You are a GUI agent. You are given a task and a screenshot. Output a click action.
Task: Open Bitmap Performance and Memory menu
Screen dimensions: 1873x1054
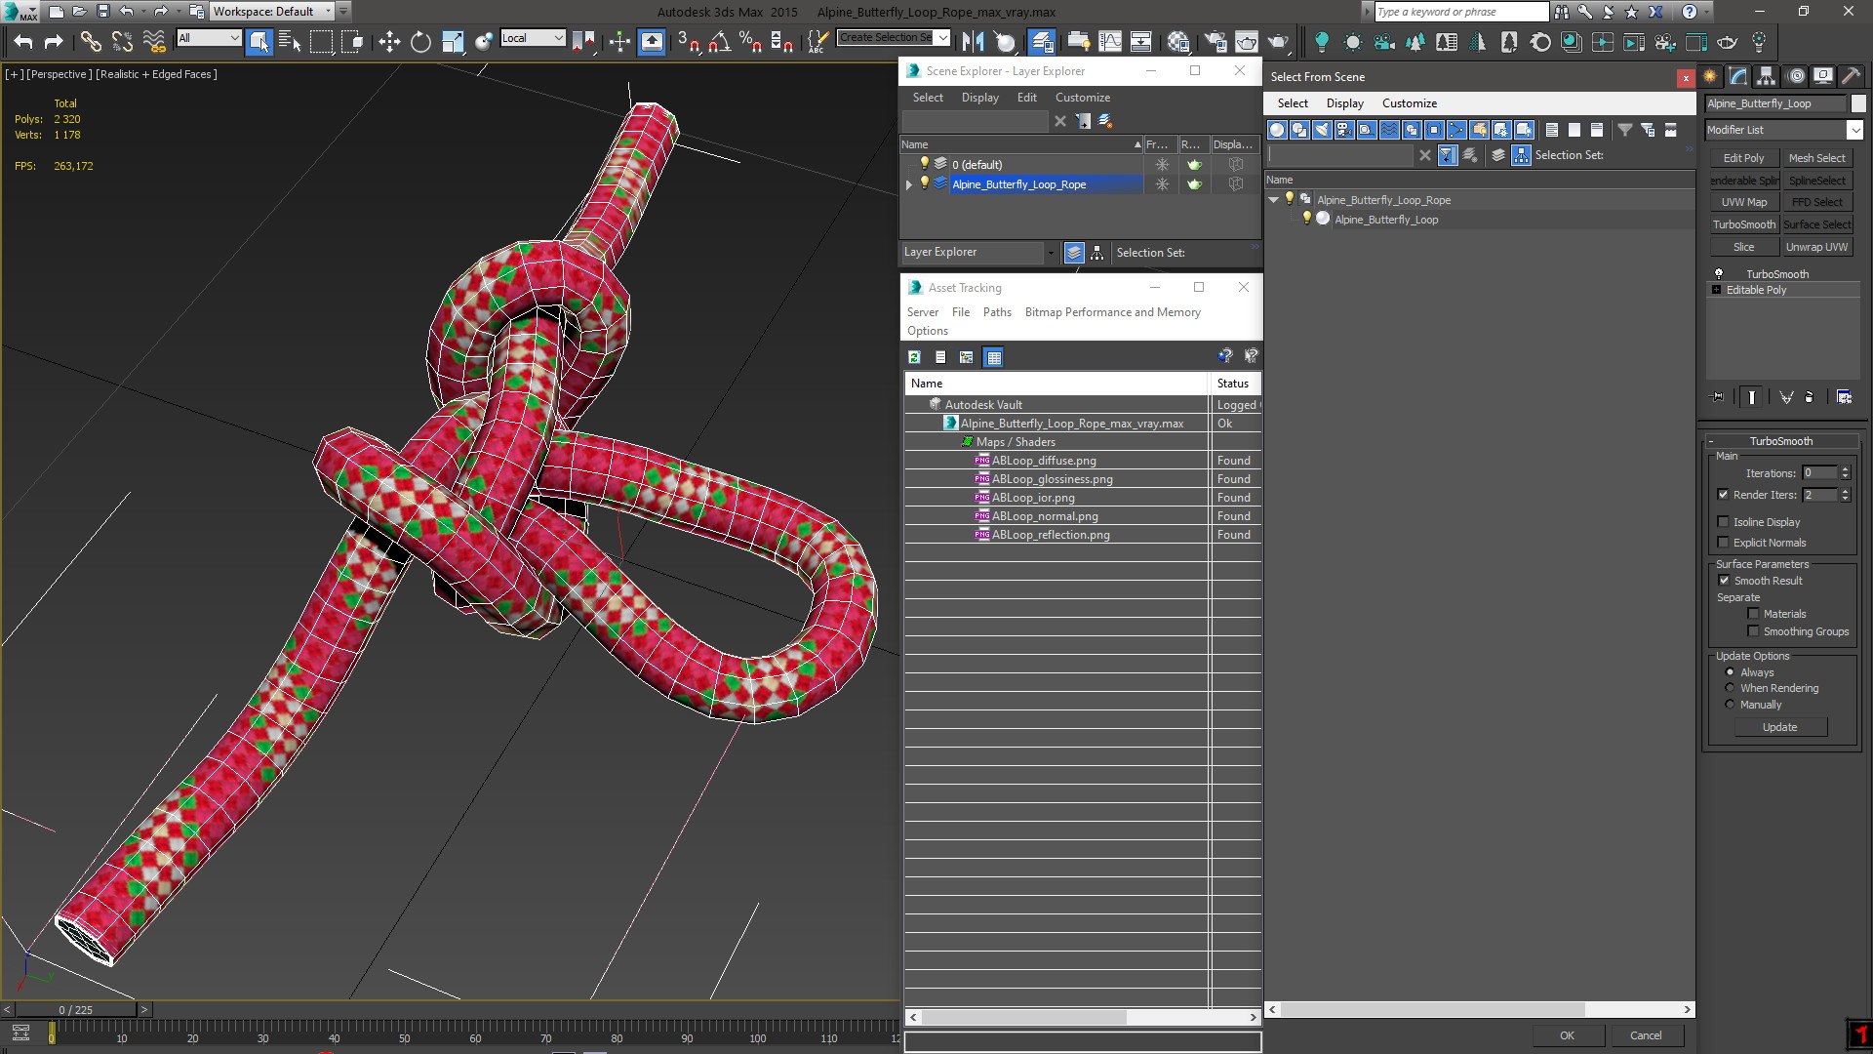pos(1112,312)
